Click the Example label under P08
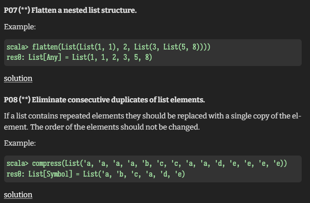The image size is (310, 203). tap(20, 143)
